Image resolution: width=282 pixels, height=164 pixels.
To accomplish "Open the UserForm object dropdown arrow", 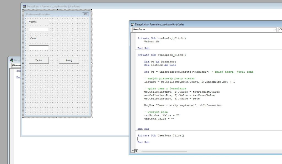I will 275,29.
